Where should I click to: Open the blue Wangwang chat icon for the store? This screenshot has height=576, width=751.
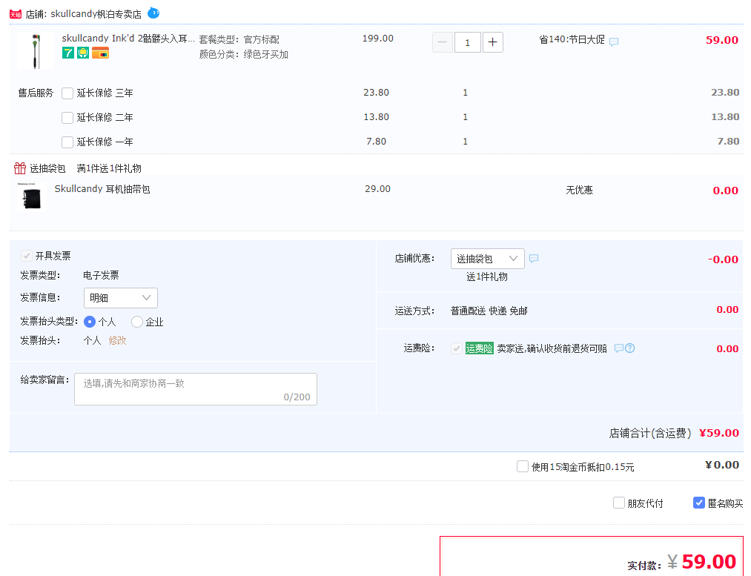tap(153, 13)
